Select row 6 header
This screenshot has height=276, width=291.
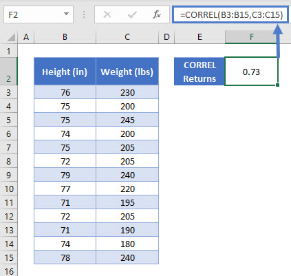[9, 134]
